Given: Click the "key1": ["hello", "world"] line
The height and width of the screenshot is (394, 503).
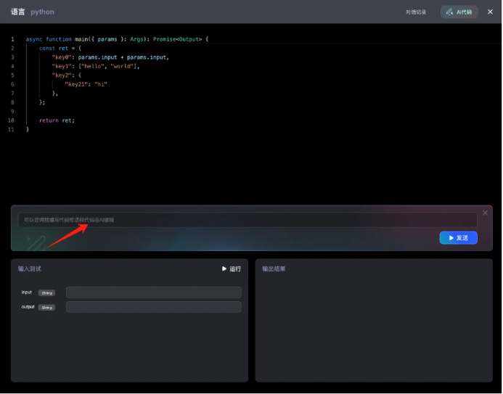Looking at the screenshot, I should click(x=96, y=66).
